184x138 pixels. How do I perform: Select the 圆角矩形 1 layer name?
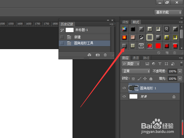148,88
